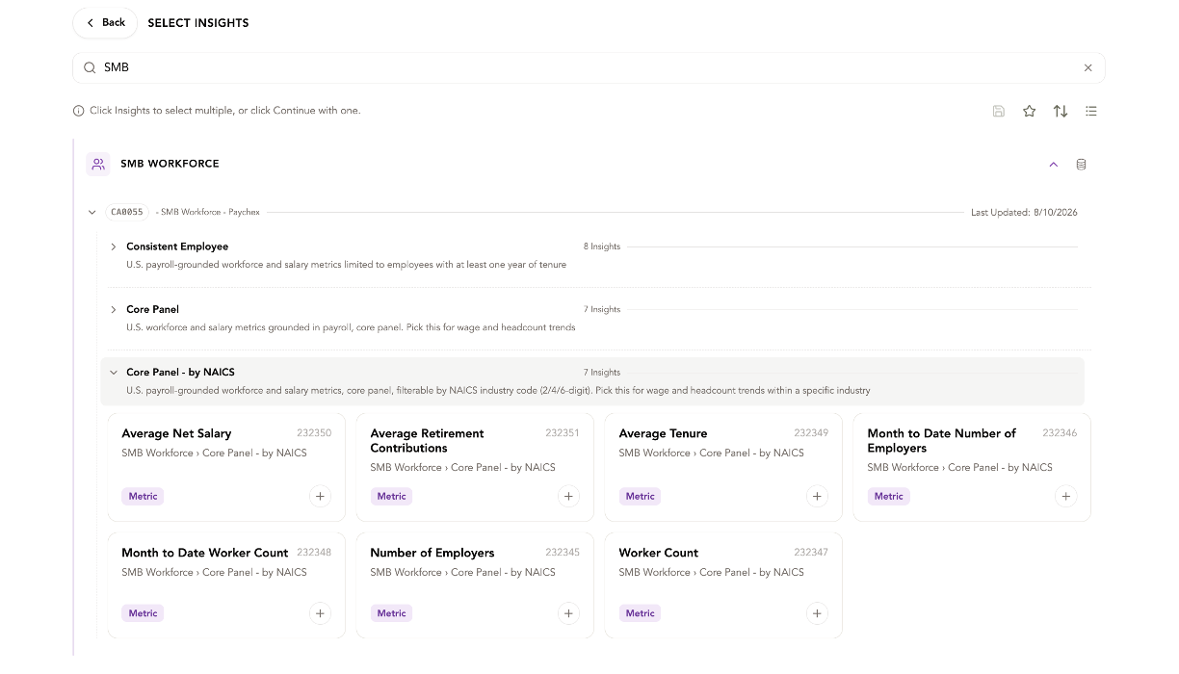
Task: Click Metric tag on Average Net Salary
Action: pyautogui.click(x=143, y=496)
